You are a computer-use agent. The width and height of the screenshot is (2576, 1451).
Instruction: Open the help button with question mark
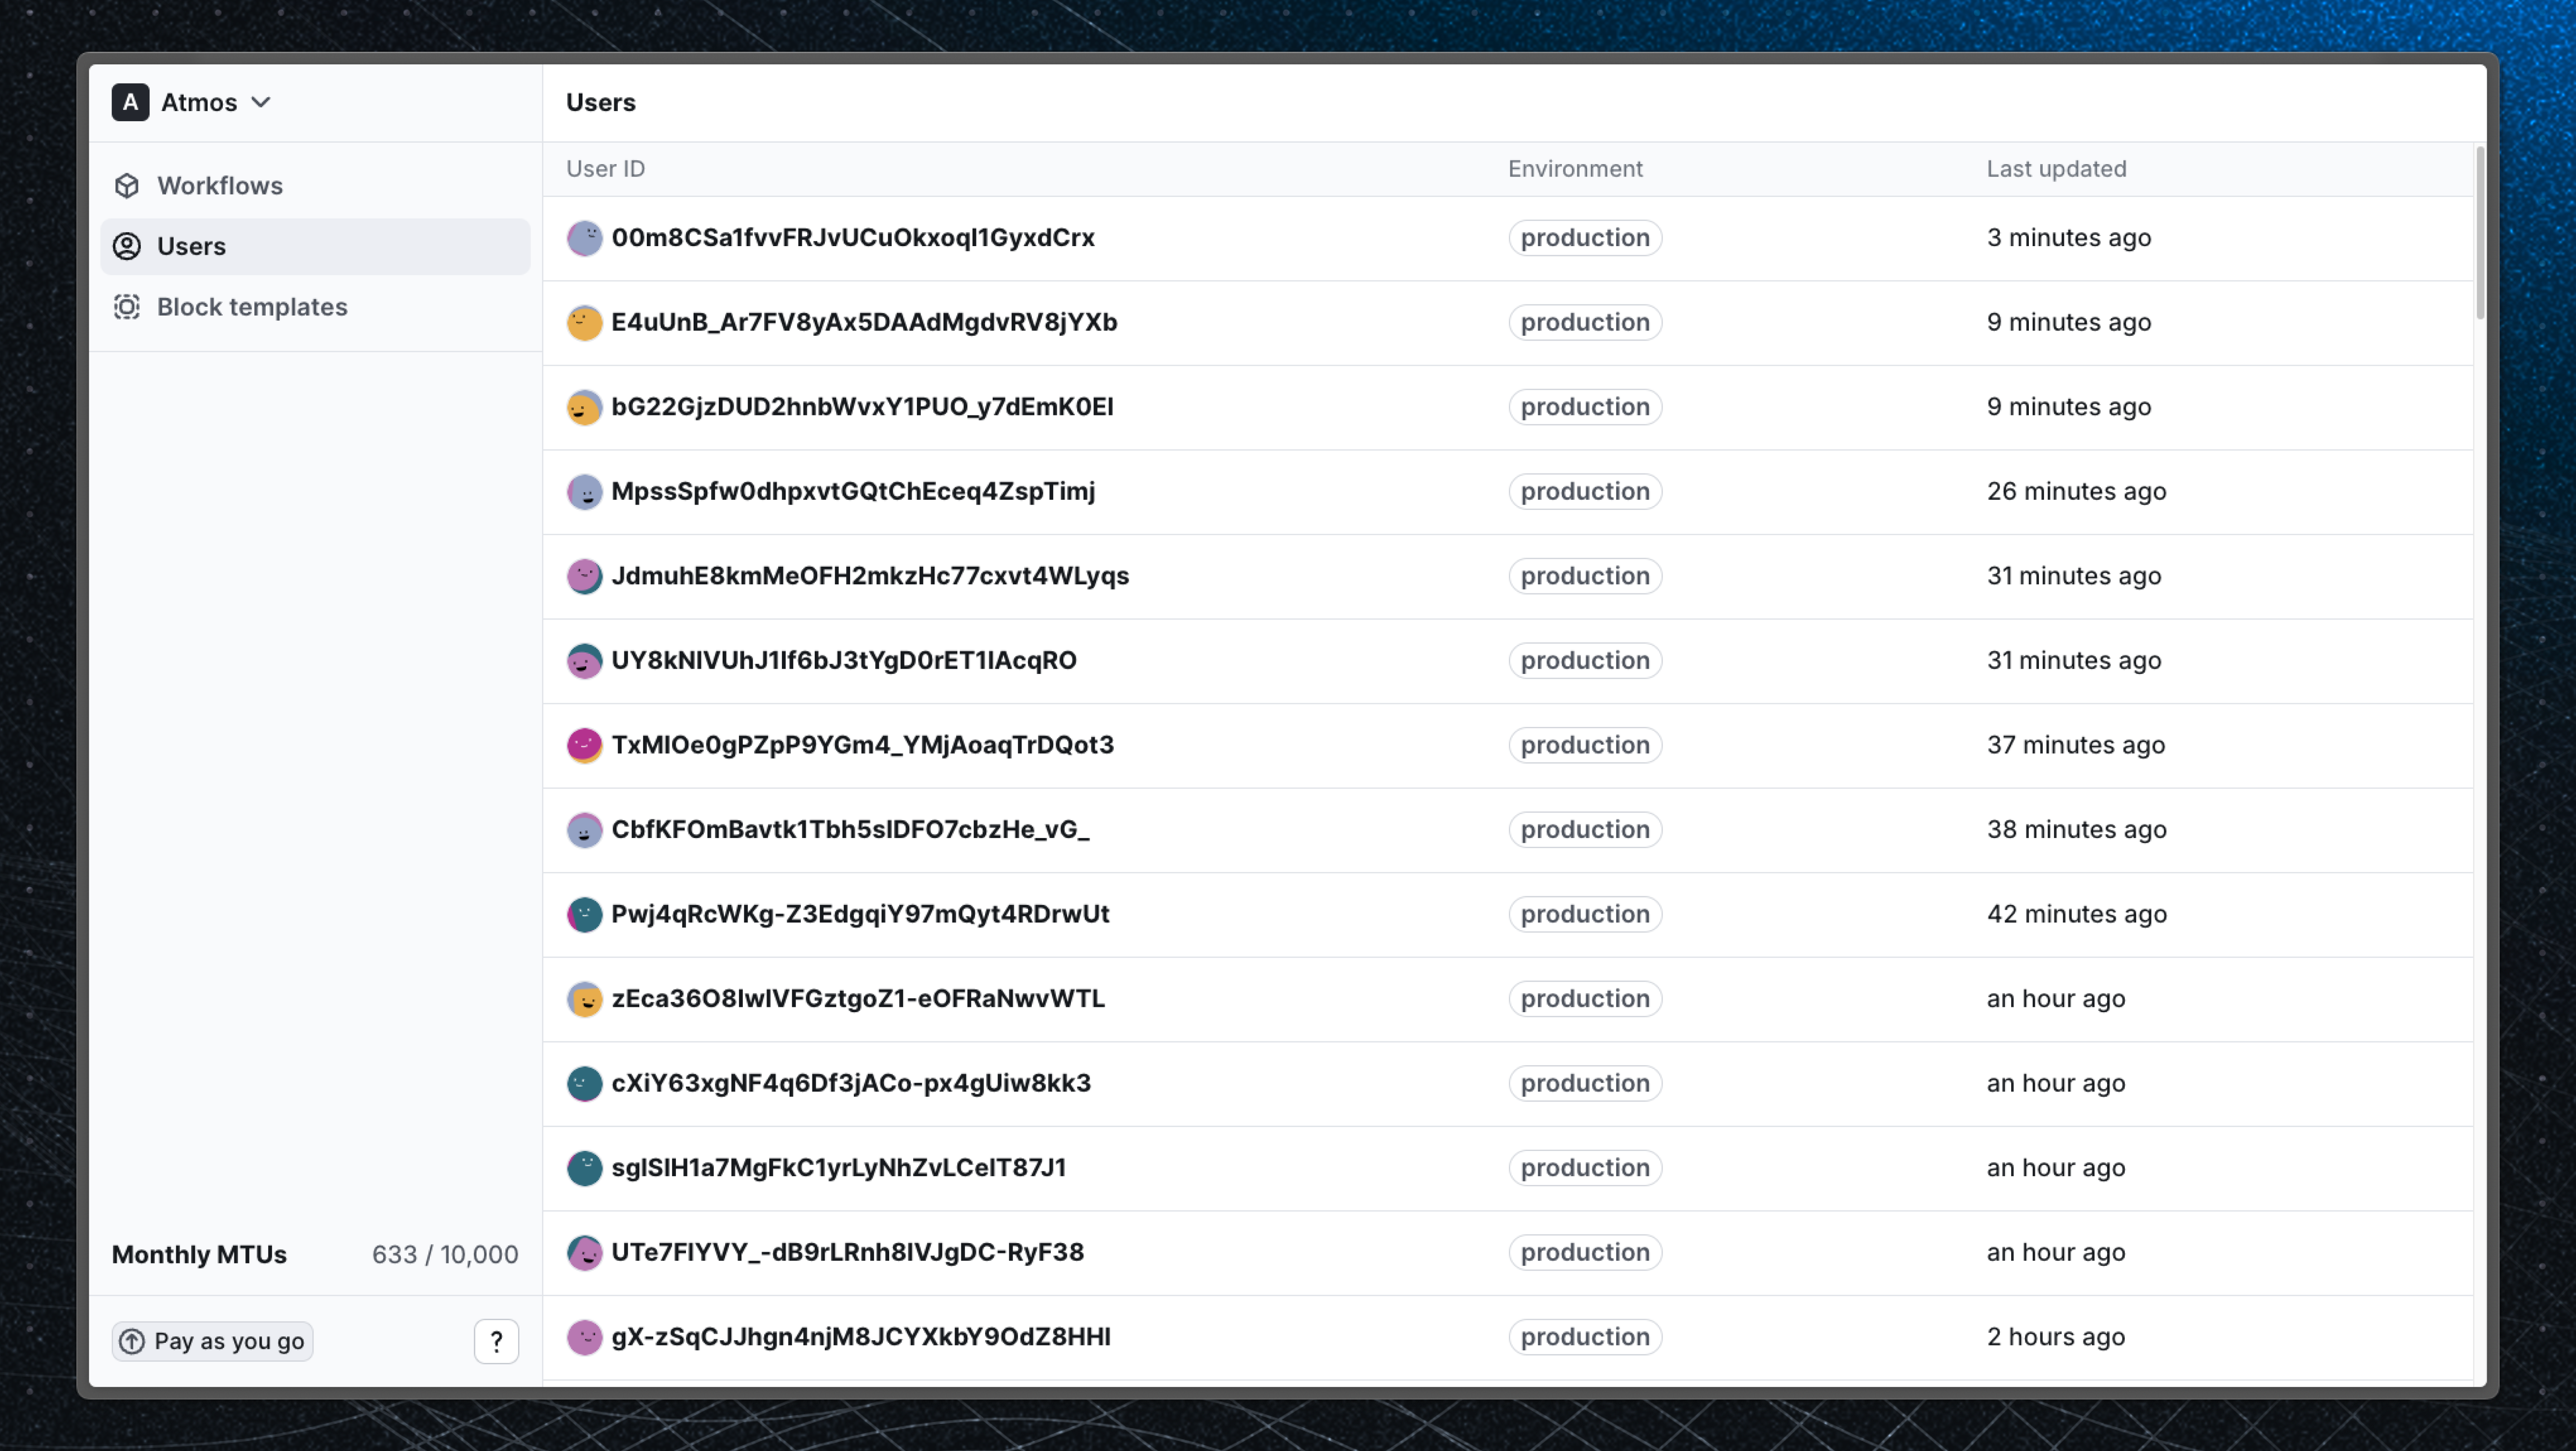pyautogui.click(x=496, y=1341)
